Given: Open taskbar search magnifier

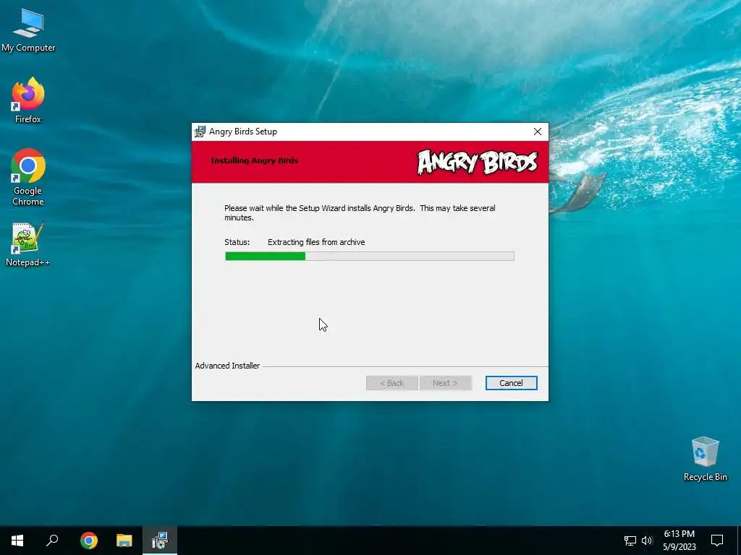Looking at the screenshot, I should pyautogui.click(x=52, y=541).
